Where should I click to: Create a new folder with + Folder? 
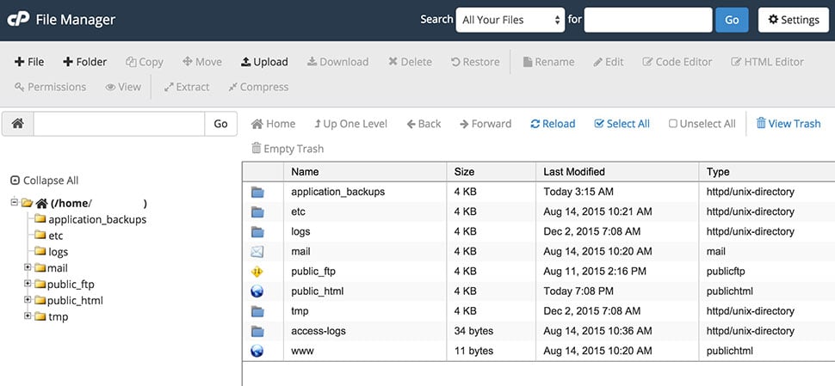coord(84,62)
